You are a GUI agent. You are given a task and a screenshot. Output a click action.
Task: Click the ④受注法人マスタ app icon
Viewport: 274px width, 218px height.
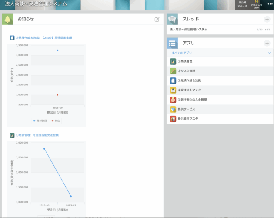[x=173, y=90]
